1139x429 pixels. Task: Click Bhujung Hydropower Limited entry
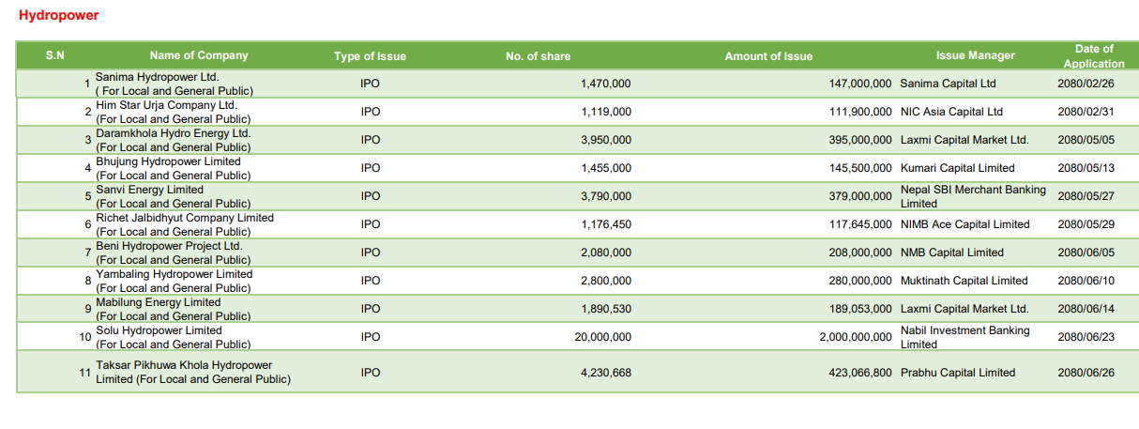click(x=168, y=161)
